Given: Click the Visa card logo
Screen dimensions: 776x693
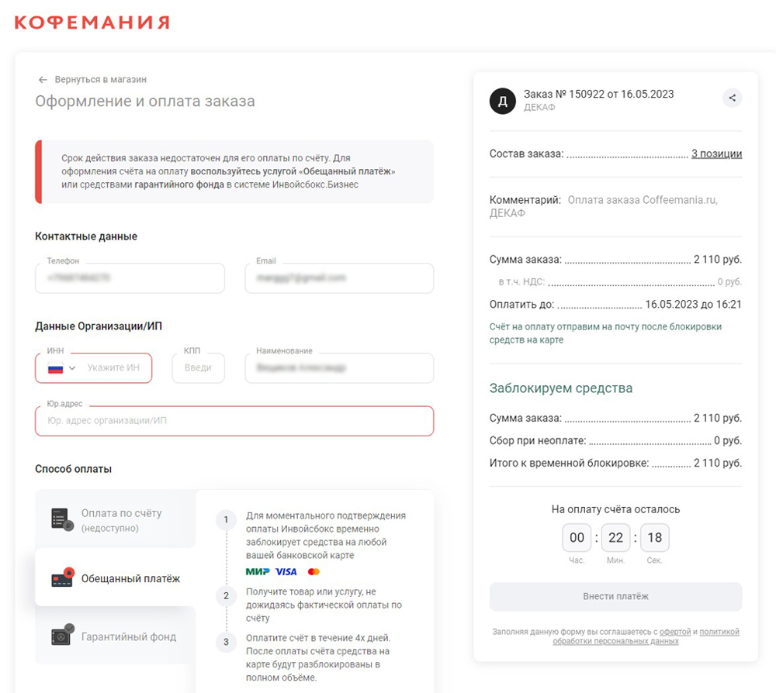Looking at the screenshot, I should [286, 572].
